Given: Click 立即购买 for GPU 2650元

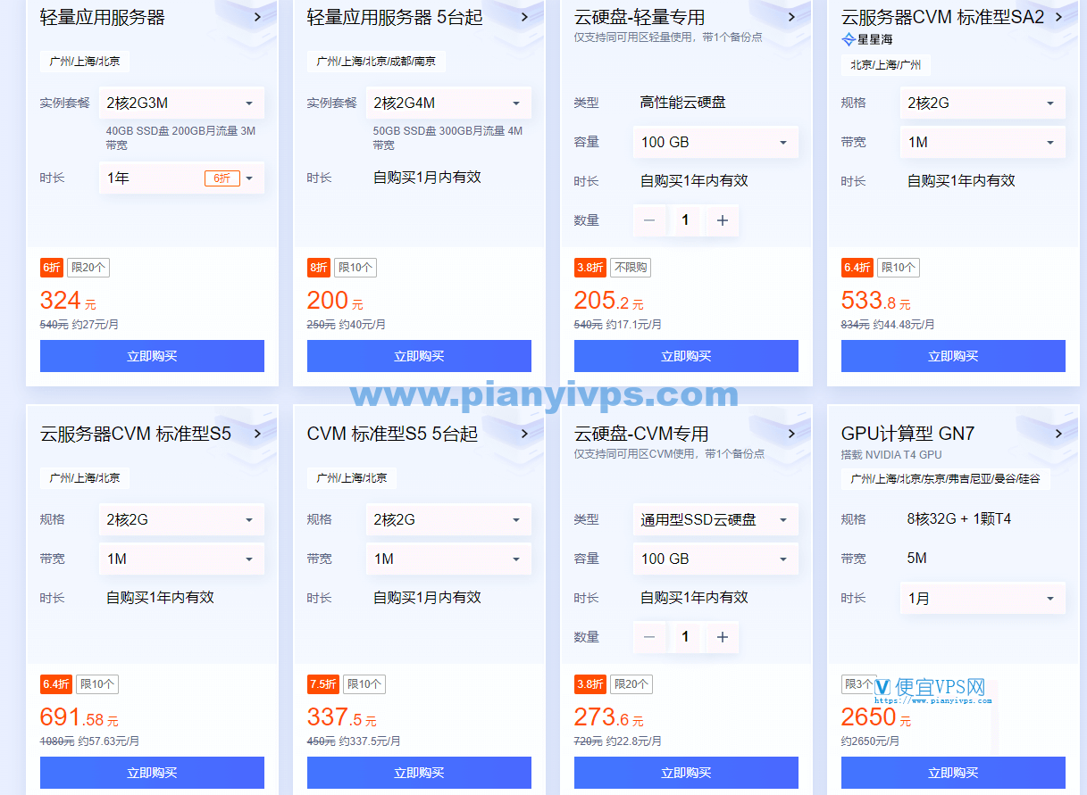Looking at the screenshot, I should (953, 773).
